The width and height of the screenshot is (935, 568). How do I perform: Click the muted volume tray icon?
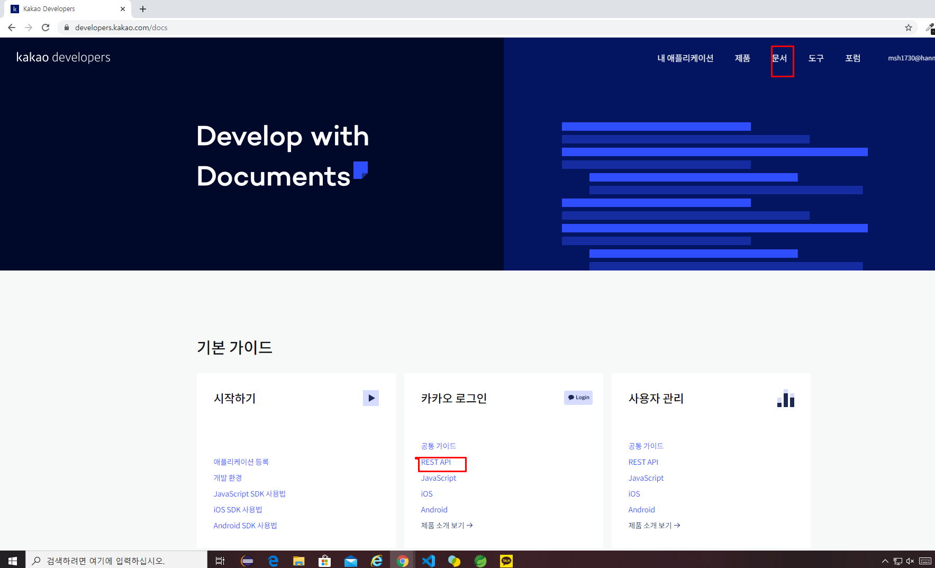point(910,561)
